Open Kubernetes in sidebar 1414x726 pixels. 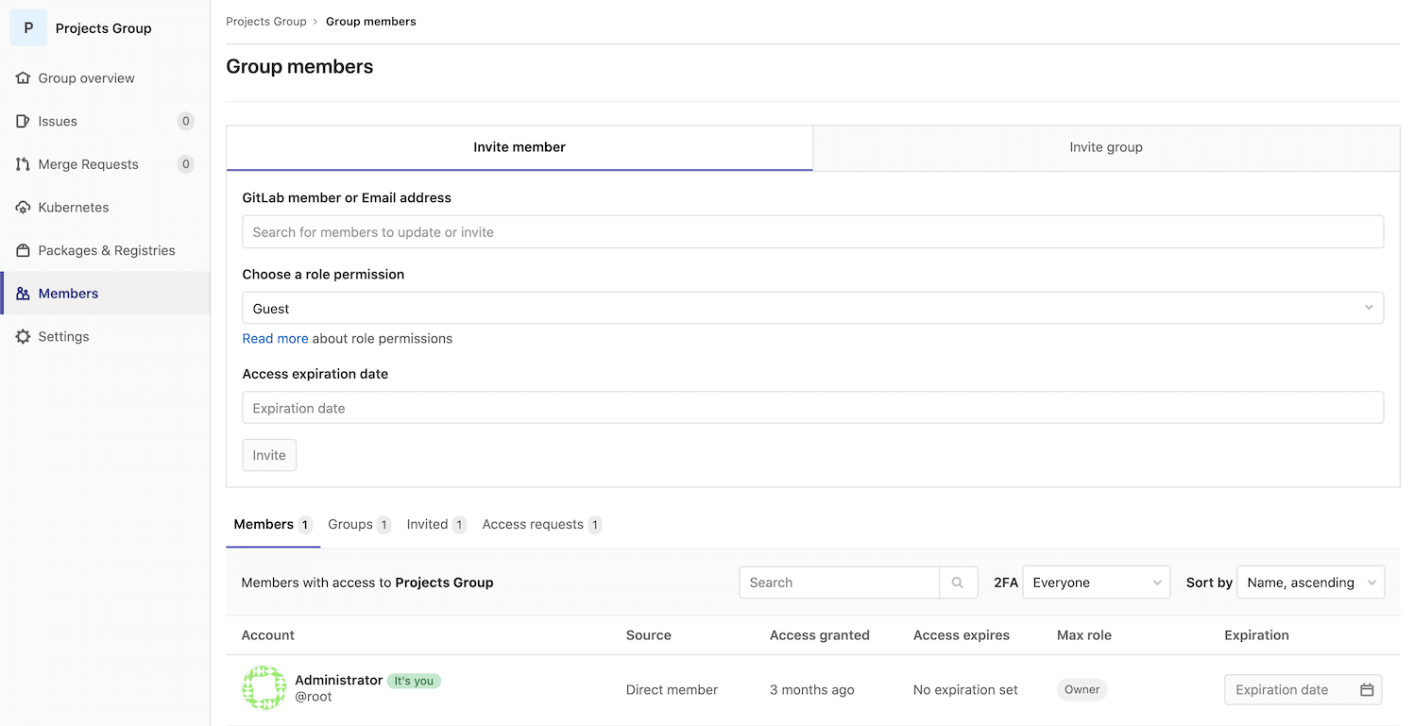[105, 208]
